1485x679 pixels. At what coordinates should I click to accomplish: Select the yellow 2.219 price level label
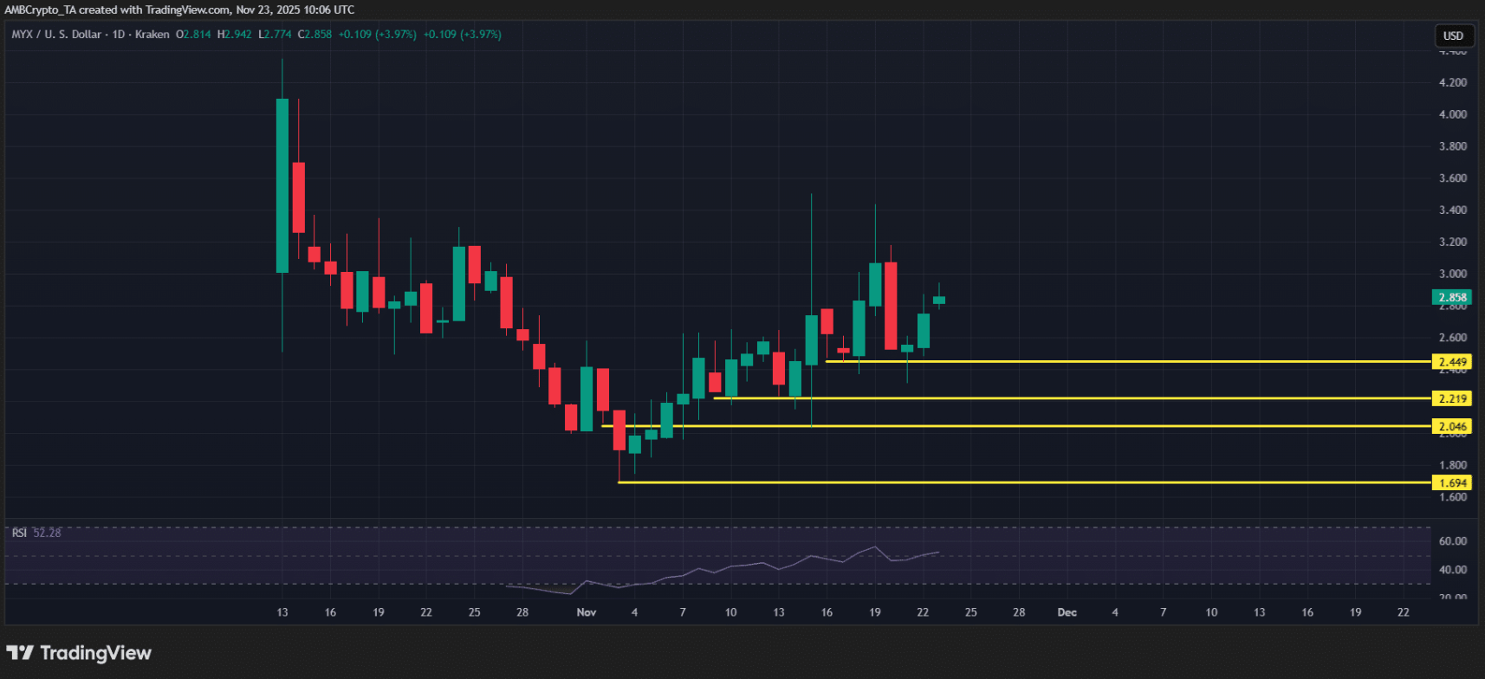click(x=1452, y=398)
